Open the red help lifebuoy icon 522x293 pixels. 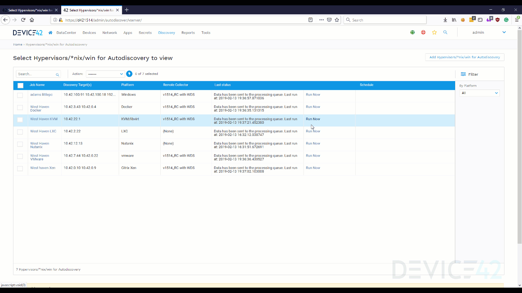423,32
